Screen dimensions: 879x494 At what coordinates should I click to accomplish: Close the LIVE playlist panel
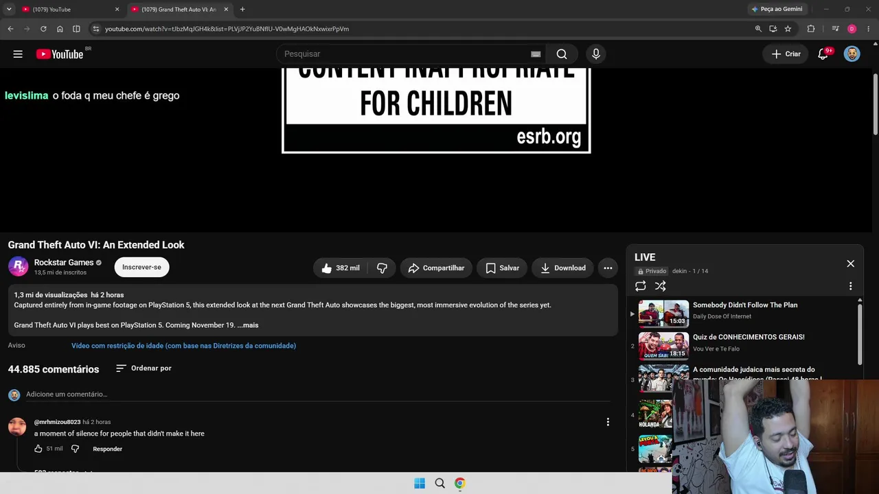point(850,263)
